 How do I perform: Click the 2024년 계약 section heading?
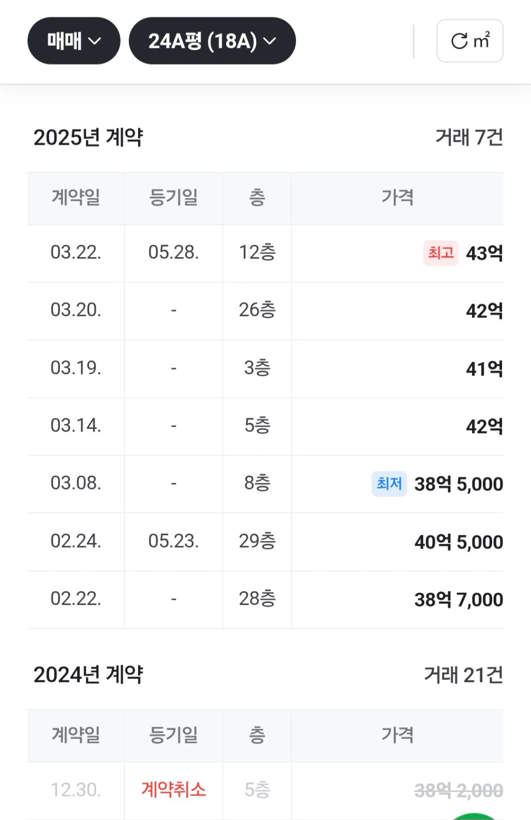(x=88, y=675)
